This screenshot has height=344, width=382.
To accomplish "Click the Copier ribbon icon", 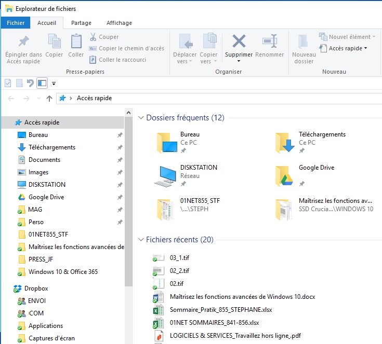I will [x=55, y=41].
